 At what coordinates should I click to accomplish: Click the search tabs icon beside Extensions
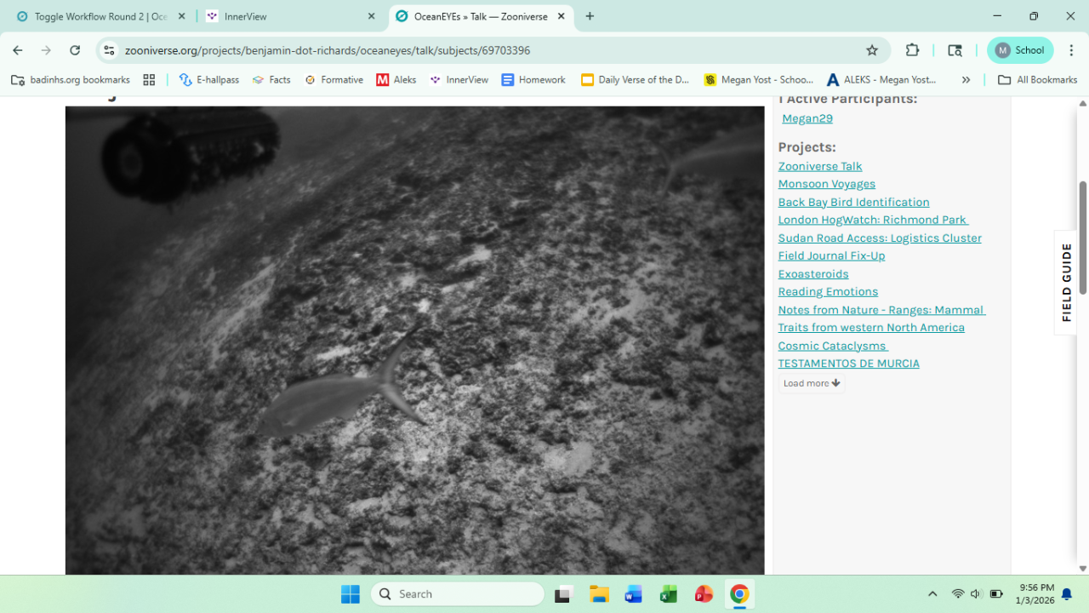coord(955,50)
